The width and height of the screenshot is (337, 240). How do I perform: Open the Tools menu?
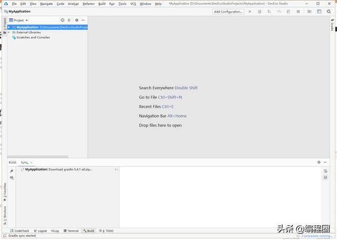pos(122,4)
